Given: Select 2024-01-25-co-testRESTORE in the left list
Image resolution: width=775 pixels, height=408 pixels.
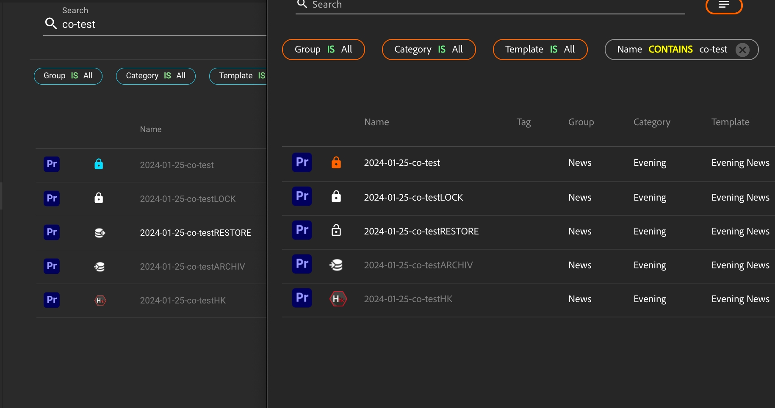Looking at the screenshot, I should (195, 233).
